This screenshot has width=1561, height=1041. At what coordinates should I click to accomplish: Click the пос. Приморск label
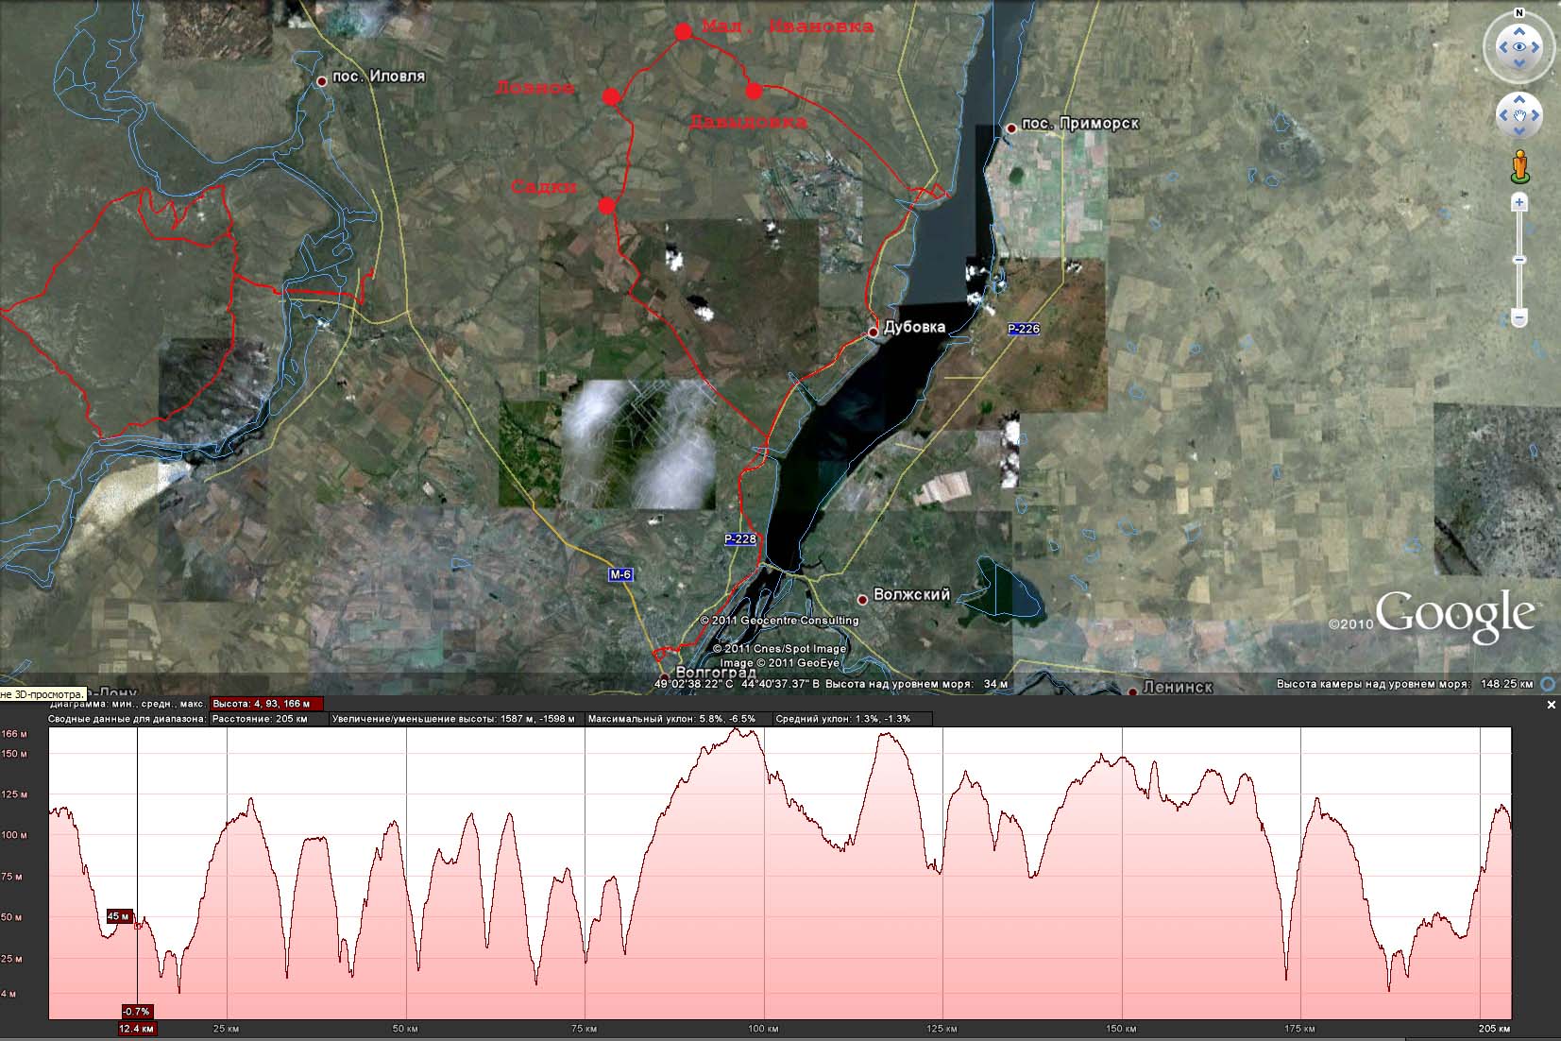(1080, 123)
